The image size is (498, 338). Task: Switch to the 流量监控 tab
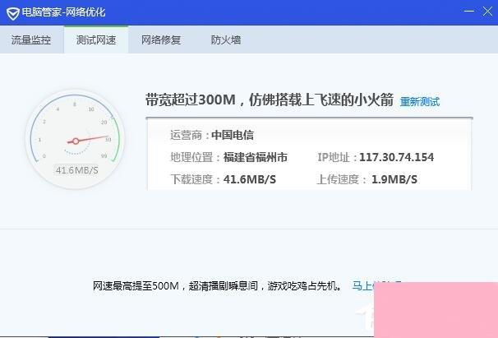31,40
